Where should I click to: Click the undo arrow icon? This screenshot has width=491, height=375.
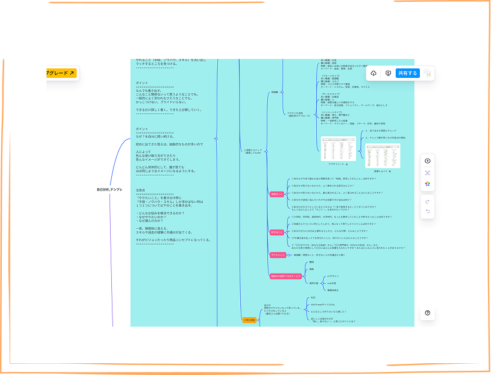427,211
